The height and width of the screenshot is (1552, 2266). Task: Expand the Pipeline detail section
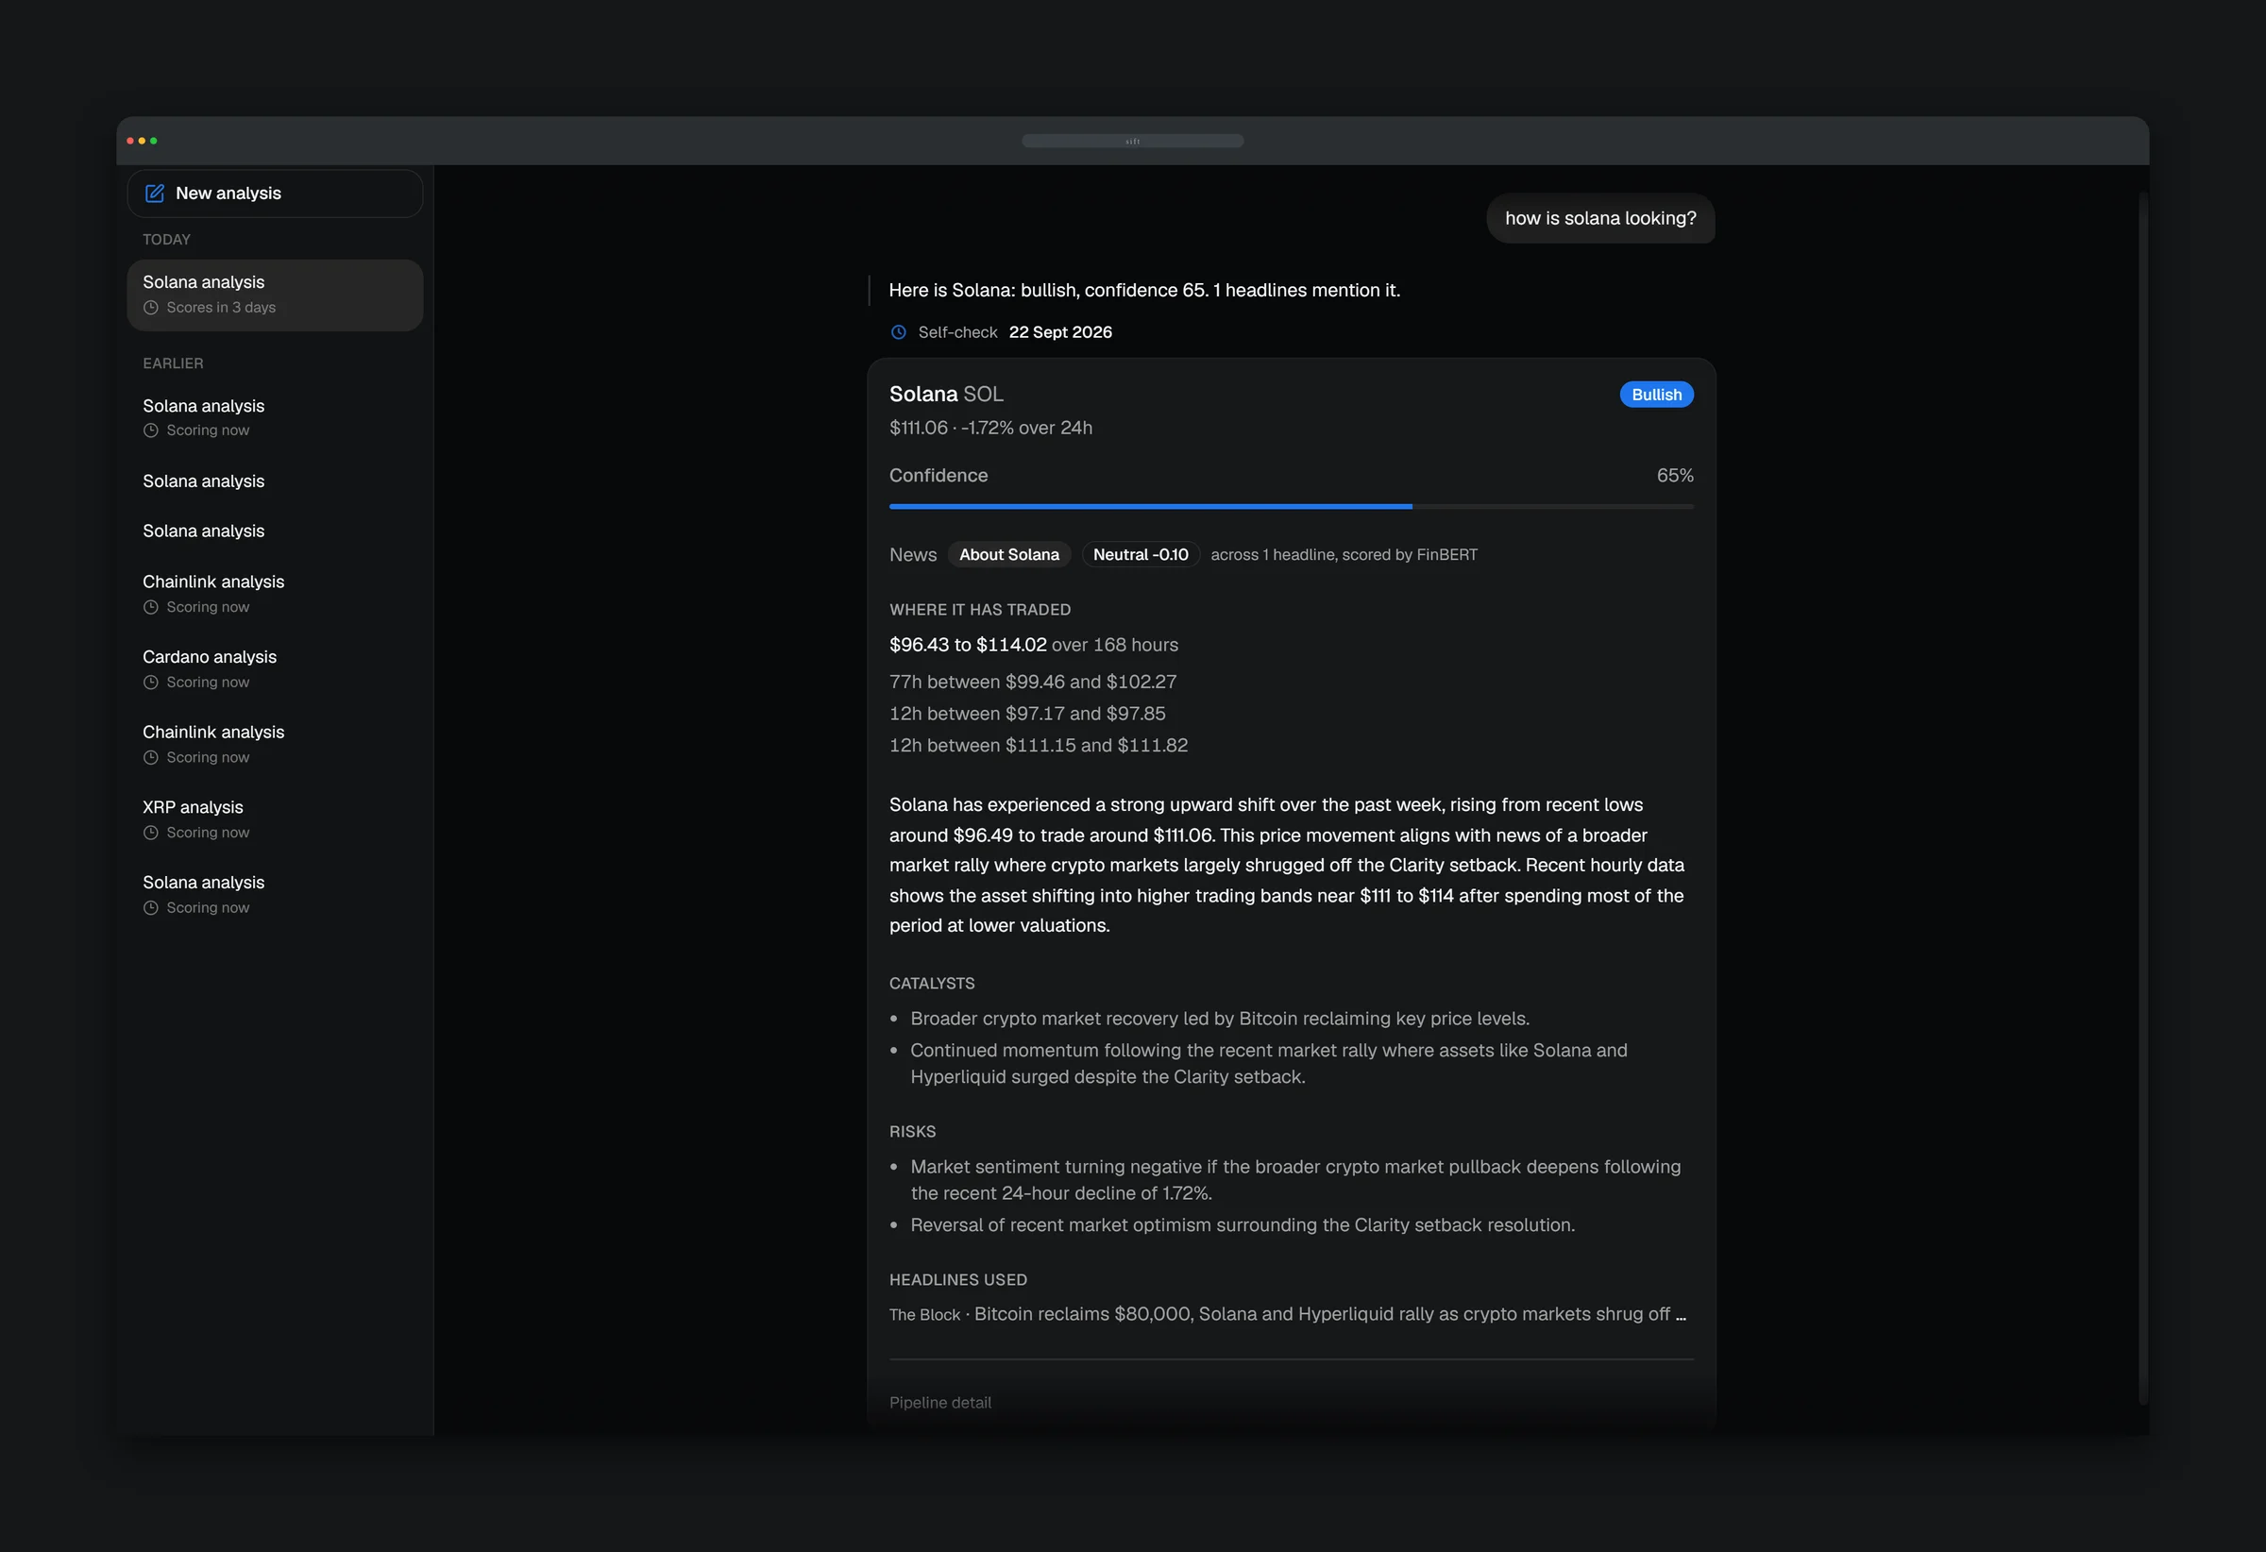(940, 1402)
